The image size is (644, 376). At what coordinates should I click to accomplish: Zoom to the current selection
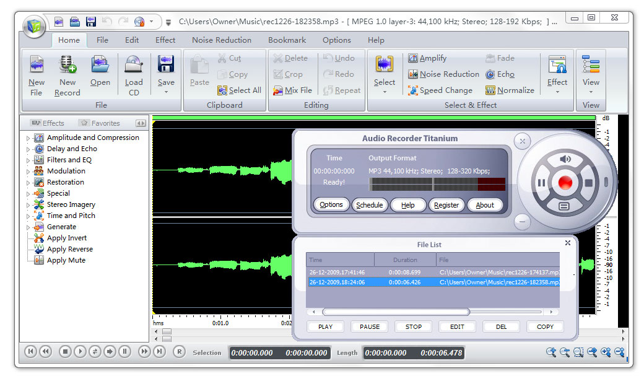[x=578, y=352]
